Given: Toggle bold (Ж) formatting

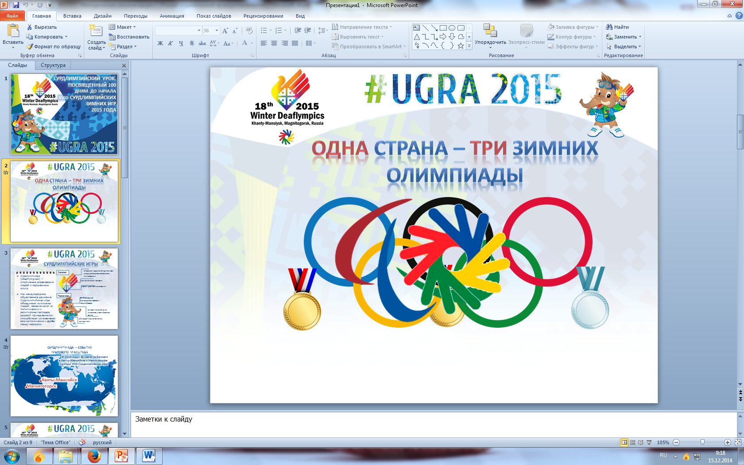Looking at the screenshot, I should [x=160, y=43].
